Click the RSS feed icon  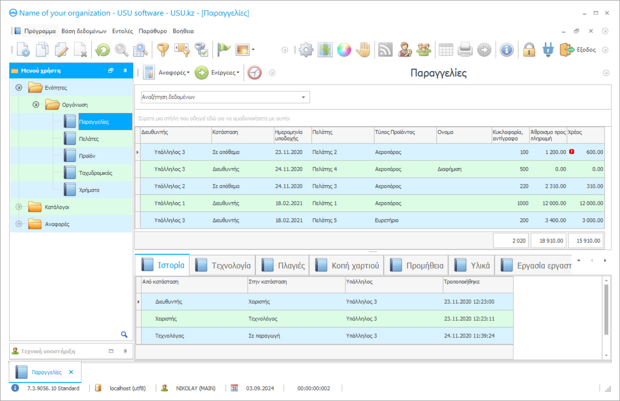coord(385,50)
